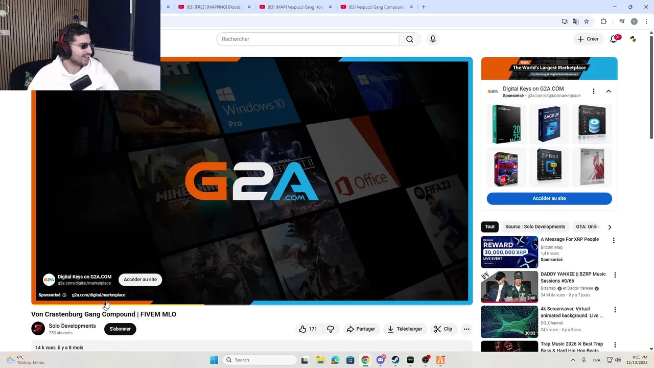Select the GTA: Online filter chip

coord(587,227)
